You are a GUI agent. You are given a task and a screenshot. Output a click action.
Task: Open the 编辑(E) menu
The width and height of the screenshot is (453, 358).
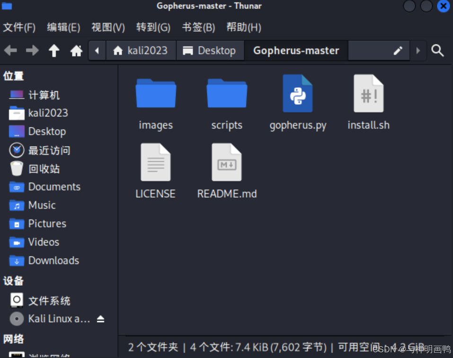pyautogui.click(x=63, y=27)
